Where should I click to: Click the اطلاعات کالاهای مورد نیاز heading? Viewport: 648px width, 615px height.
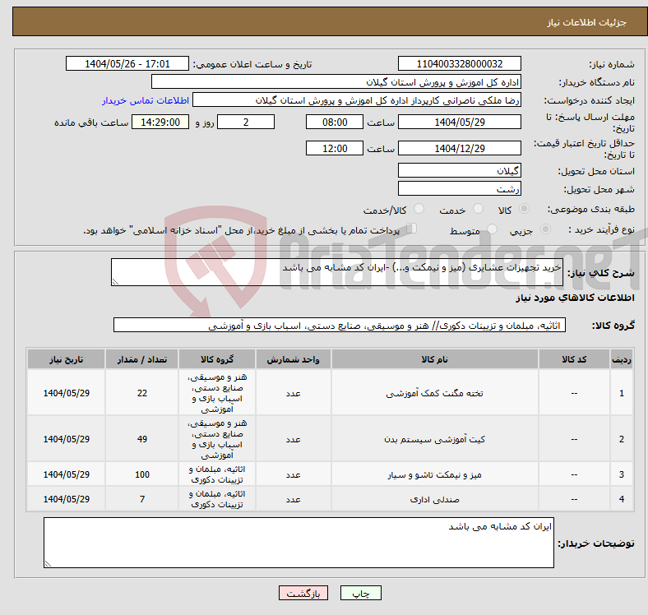(x=576, y=298)
